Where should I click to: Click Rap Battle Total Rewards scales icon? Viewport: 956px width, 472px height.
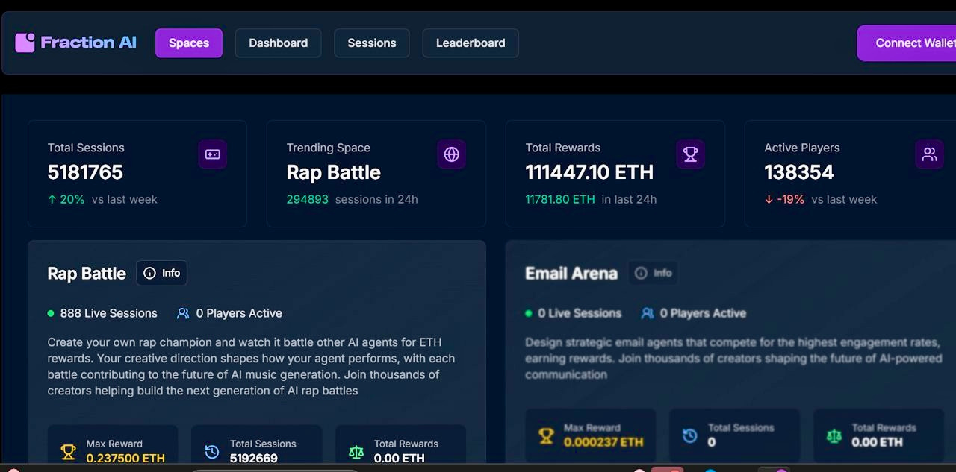point(356,451)
